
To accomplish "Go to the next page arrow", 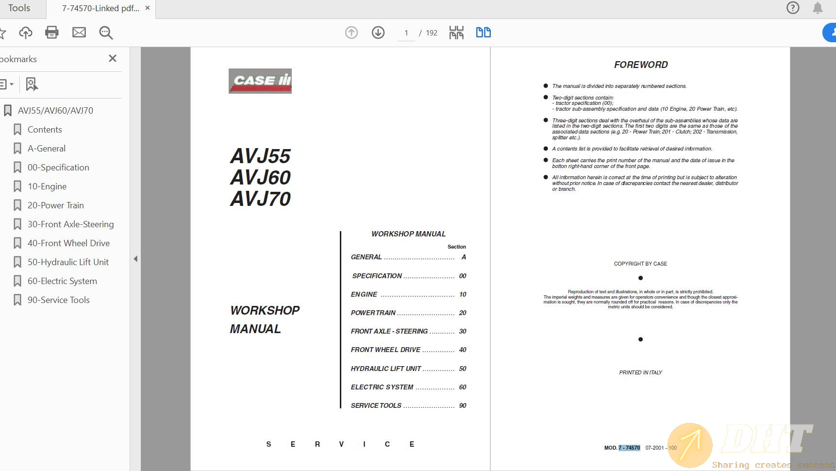I will 378,33.
